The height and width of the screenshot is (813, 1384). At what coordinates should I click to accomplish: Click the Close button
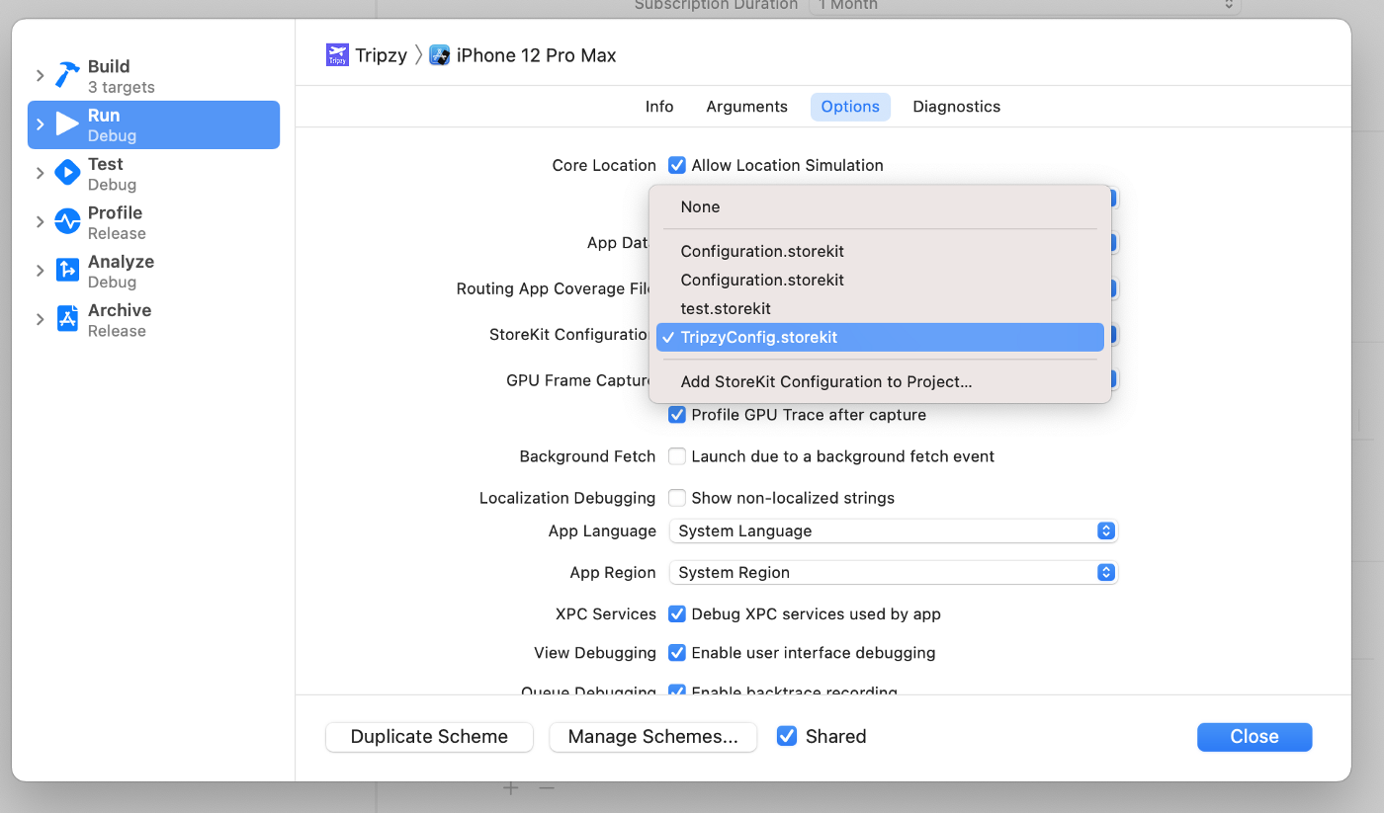(1254, 737)
